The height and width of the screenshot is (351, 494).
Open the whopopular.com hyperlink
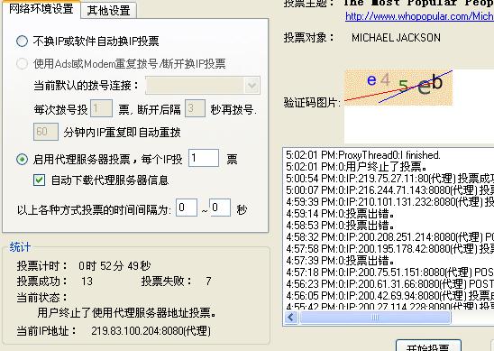[x=419, y=16]
